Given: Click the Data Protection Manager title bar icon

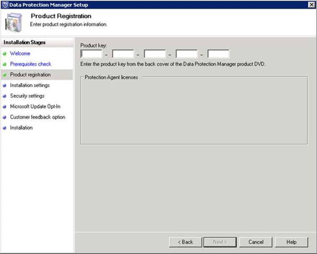Looking at the screenshot, I should coord(5,5).
